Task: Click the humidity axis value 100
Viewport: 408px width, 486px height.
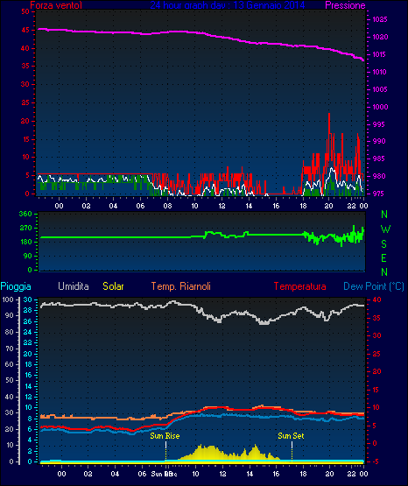Action: click(x=8, y=299)
